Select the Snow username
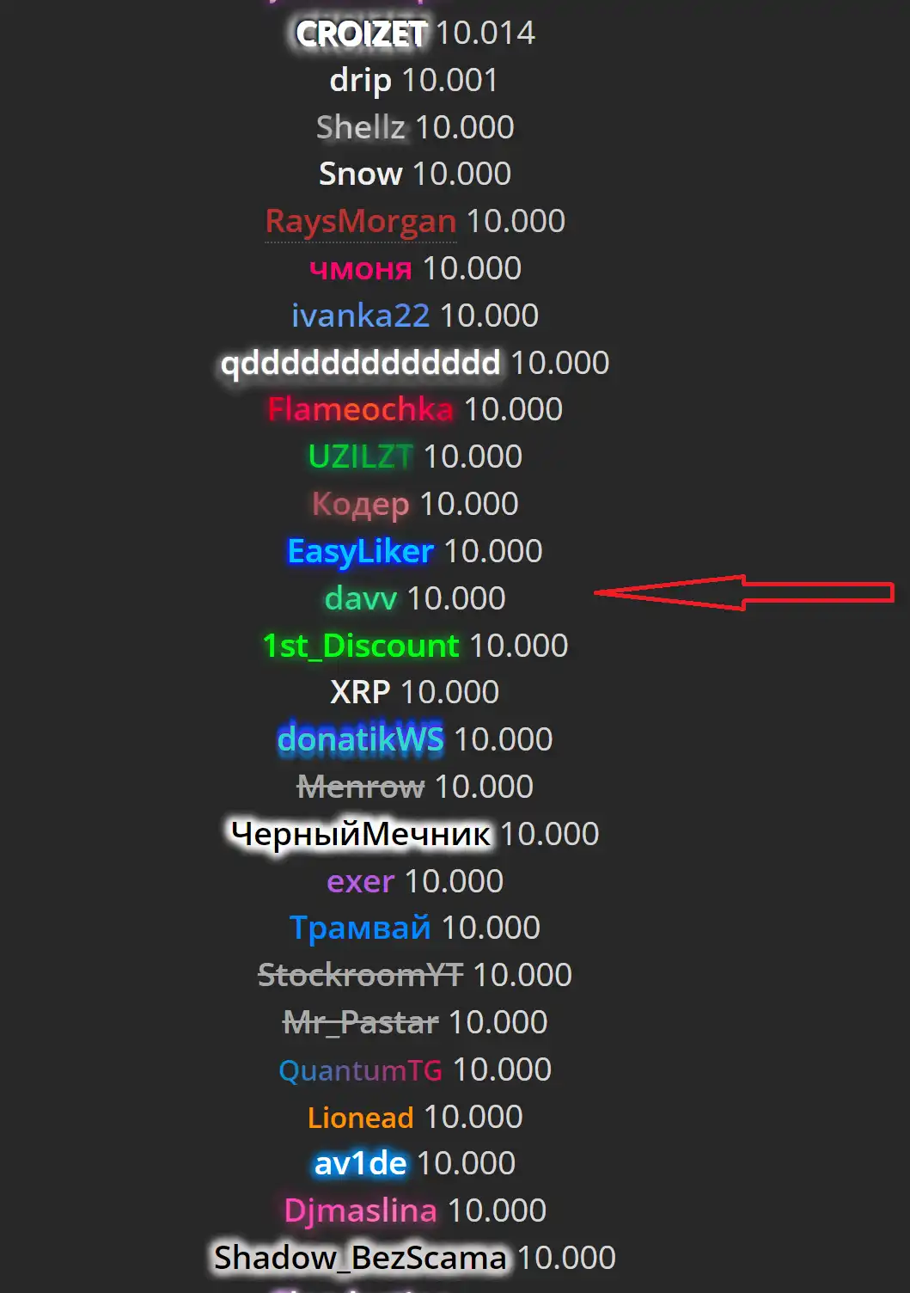 [360, 175]
